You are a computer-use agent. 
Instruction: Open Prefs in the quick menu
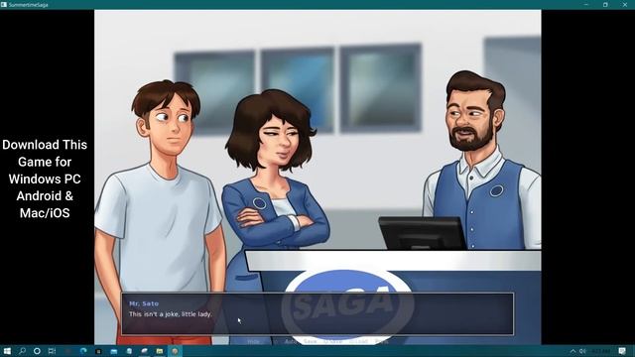point(381,341)
